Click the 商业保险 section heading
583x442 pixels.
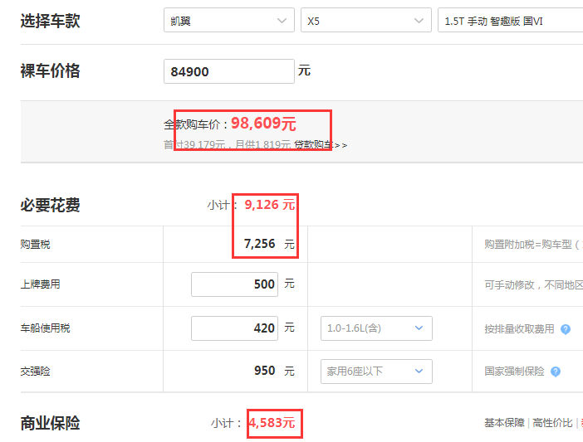(x=50, y=423)
